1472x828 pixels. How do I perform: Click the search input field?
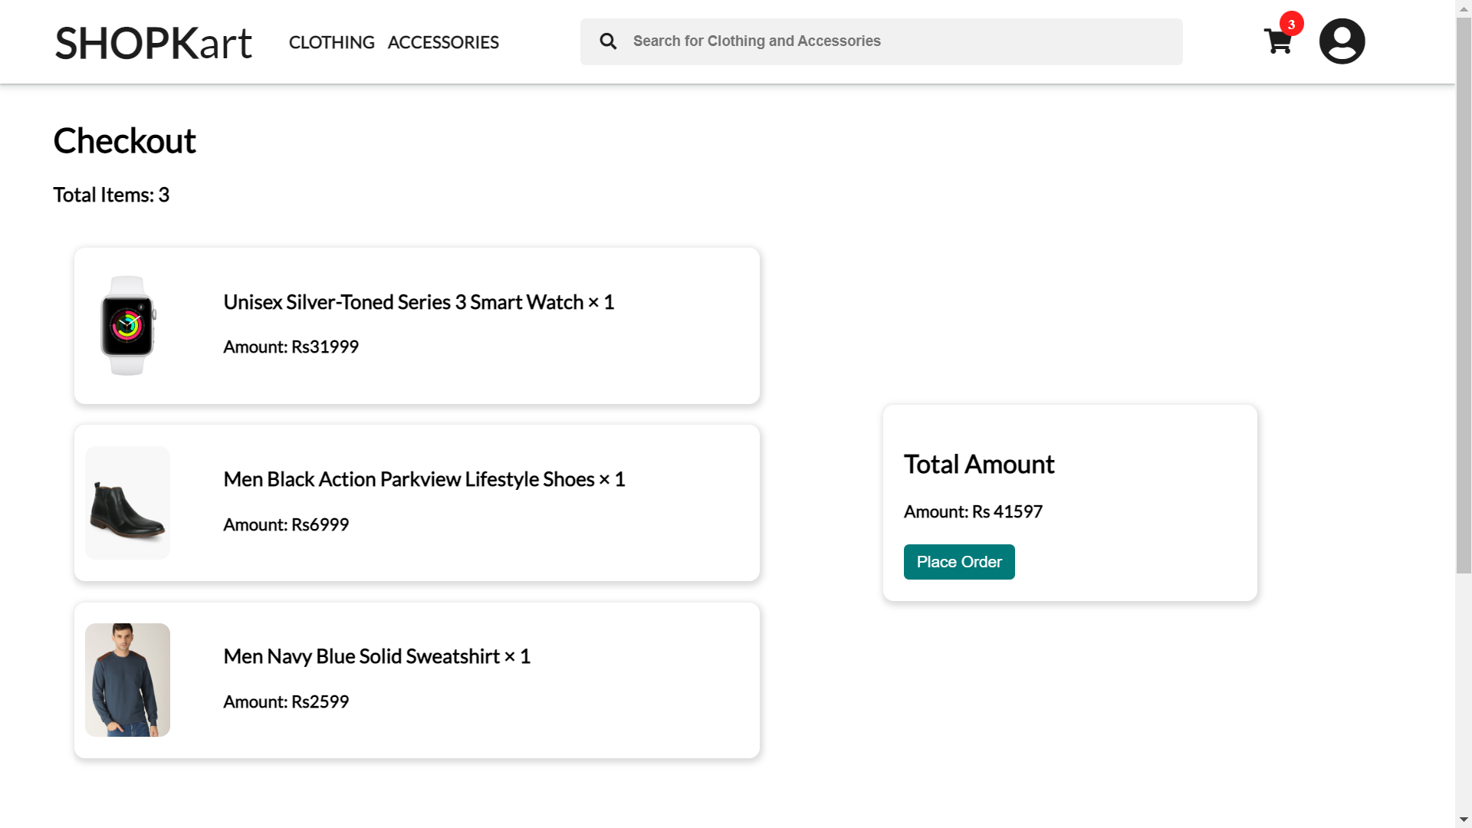click(x=882, y=41)
